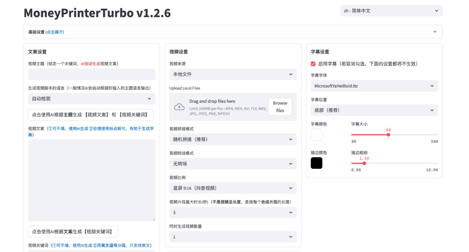Click the generate 视频关键词 from 文案 button
Viewport: 469px width, 252px height.
(73, 232)
